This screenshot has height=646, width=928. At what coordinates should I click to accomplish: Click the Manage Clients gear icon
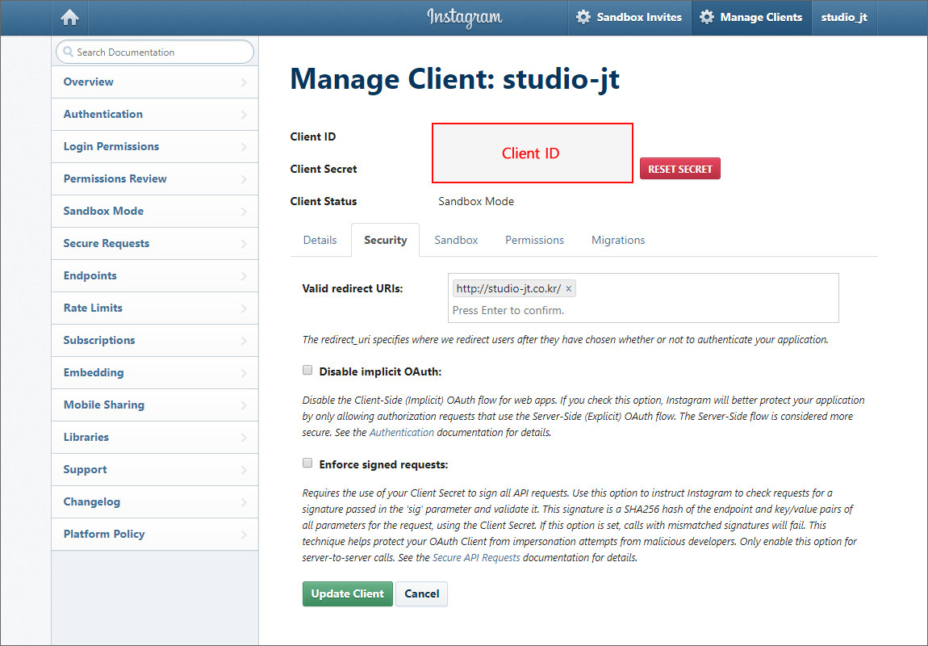(707, 17)
